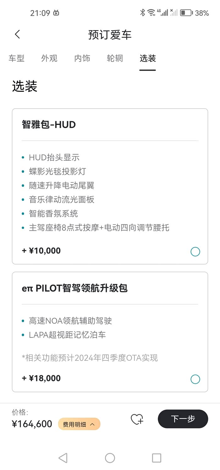Select the 智雅包-HUD option radio
Viewport: 220px width, 470px height.
click(195, 251)
